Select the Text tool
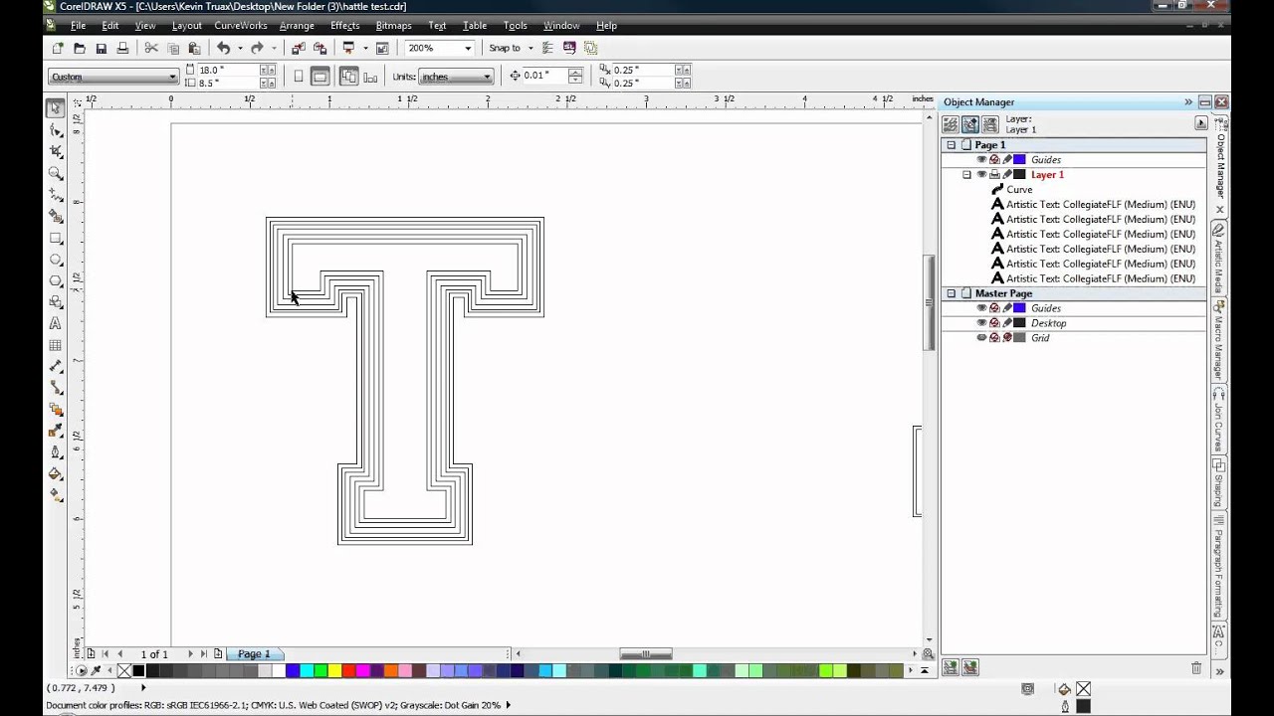1274x716 pixels. click(x=56, y=323)
